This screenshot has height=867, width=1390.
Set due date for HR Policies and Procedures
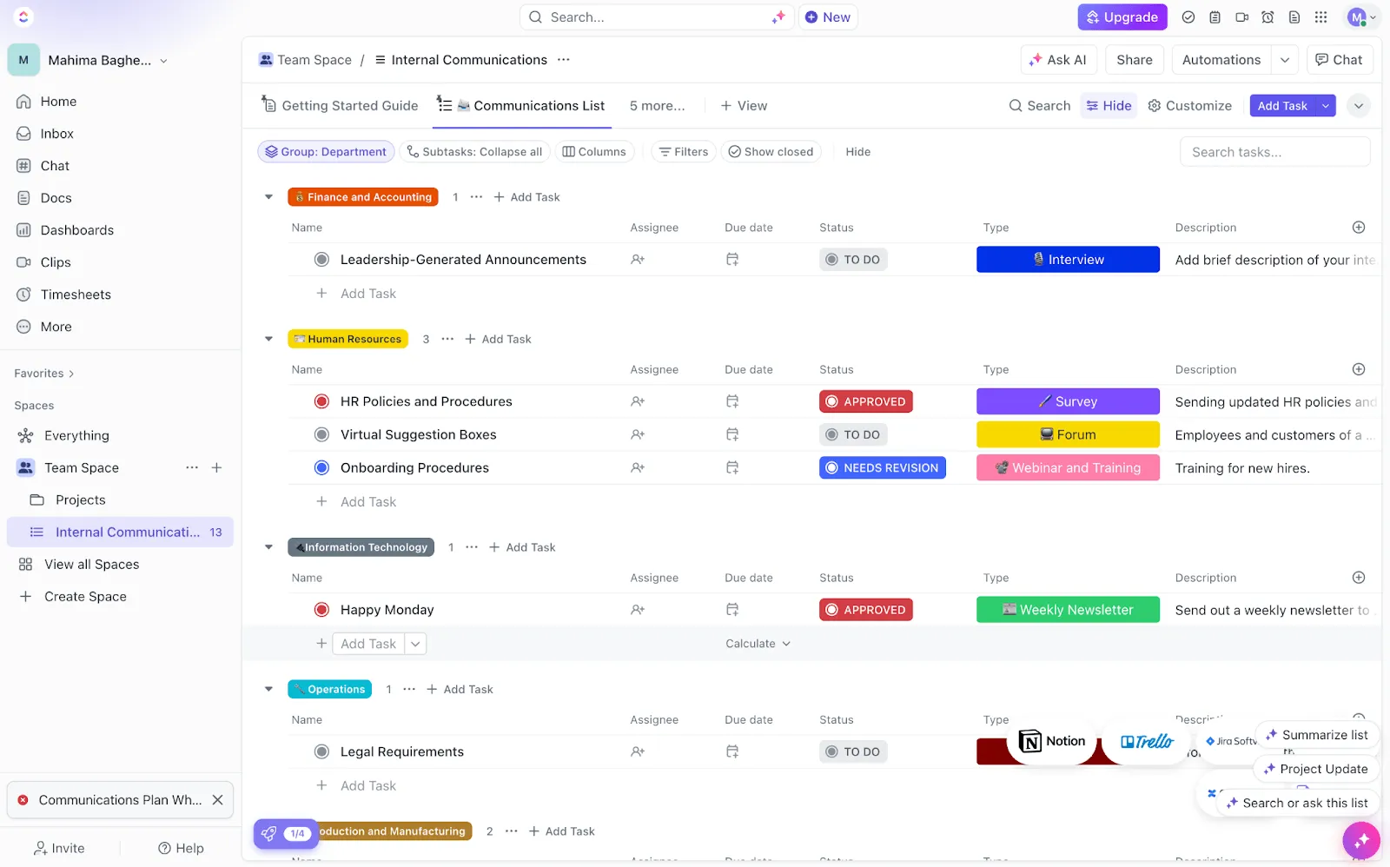click(732, 401)
